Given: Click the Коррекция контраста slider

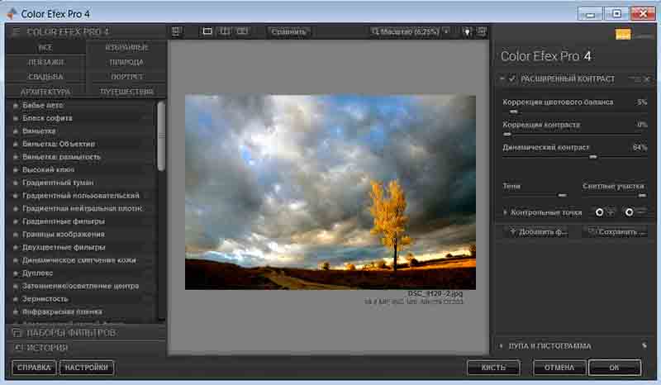Looking at the screenshot, I should (x=574, y=135).
